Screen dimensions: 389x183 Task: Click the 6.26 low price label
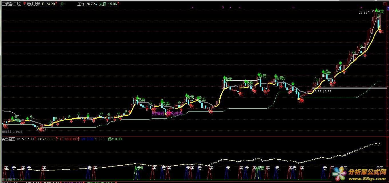point(43,130)
